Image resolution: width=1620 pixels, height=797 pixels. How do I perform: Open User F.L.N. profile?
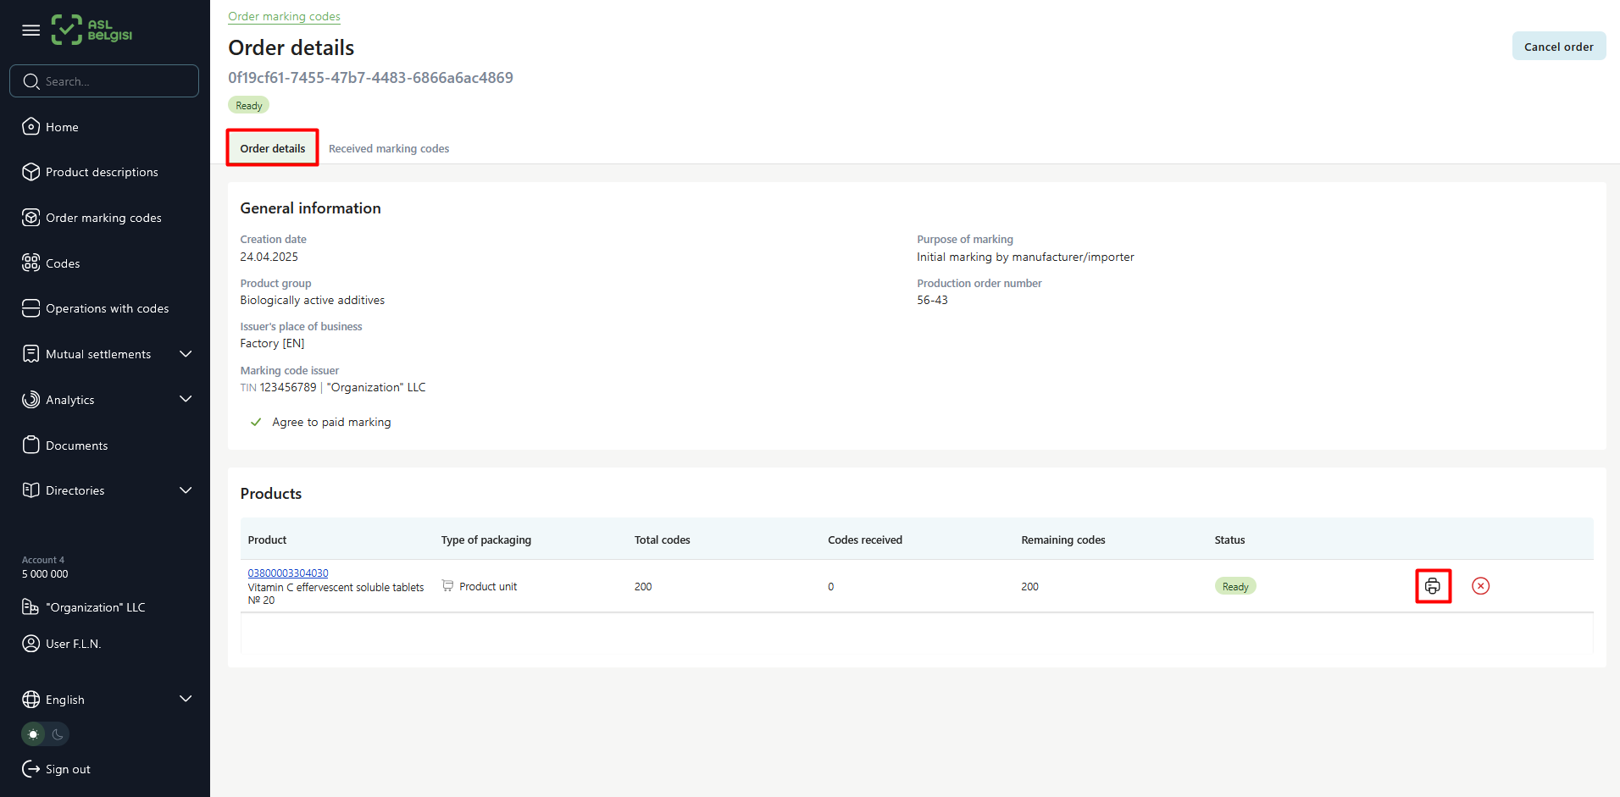[73, 644]
